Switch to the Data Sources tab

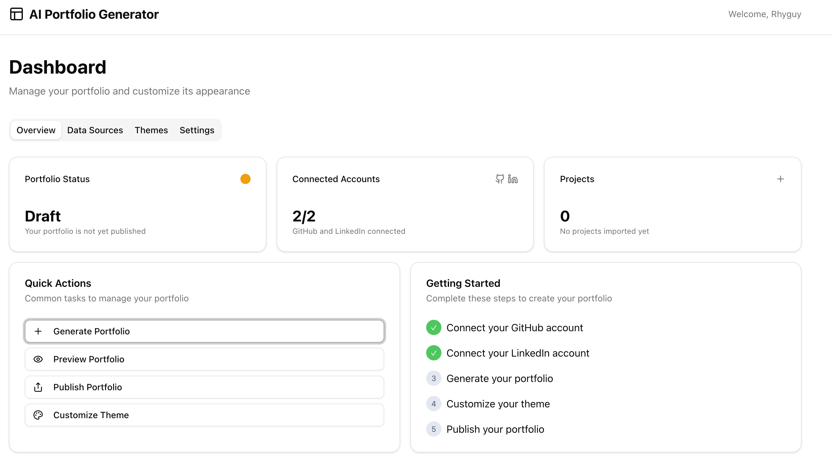click(95, 130)
